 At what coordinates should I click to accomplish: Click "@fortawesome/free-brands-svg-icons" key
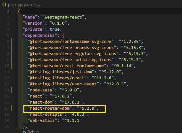[x=72, y=48]
